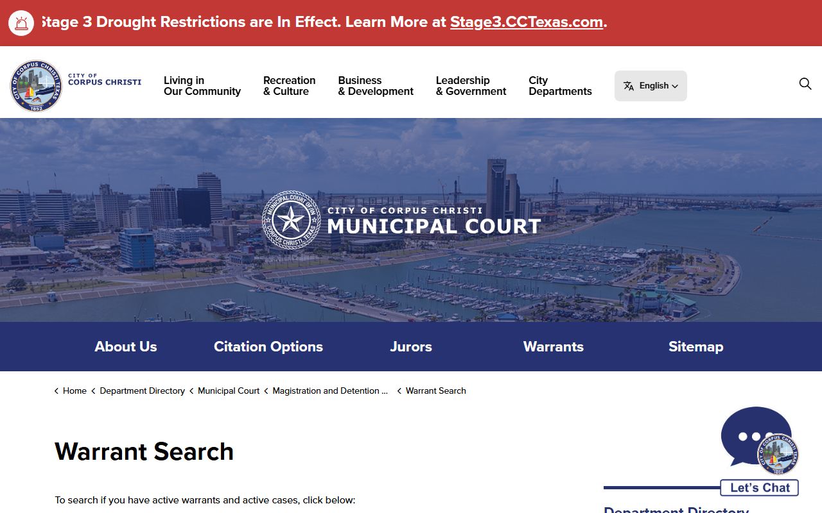Viewport: 822px width, 513px height.
Task: Click the Department Directory breadcrumb
Action: [x=142, y=391]
